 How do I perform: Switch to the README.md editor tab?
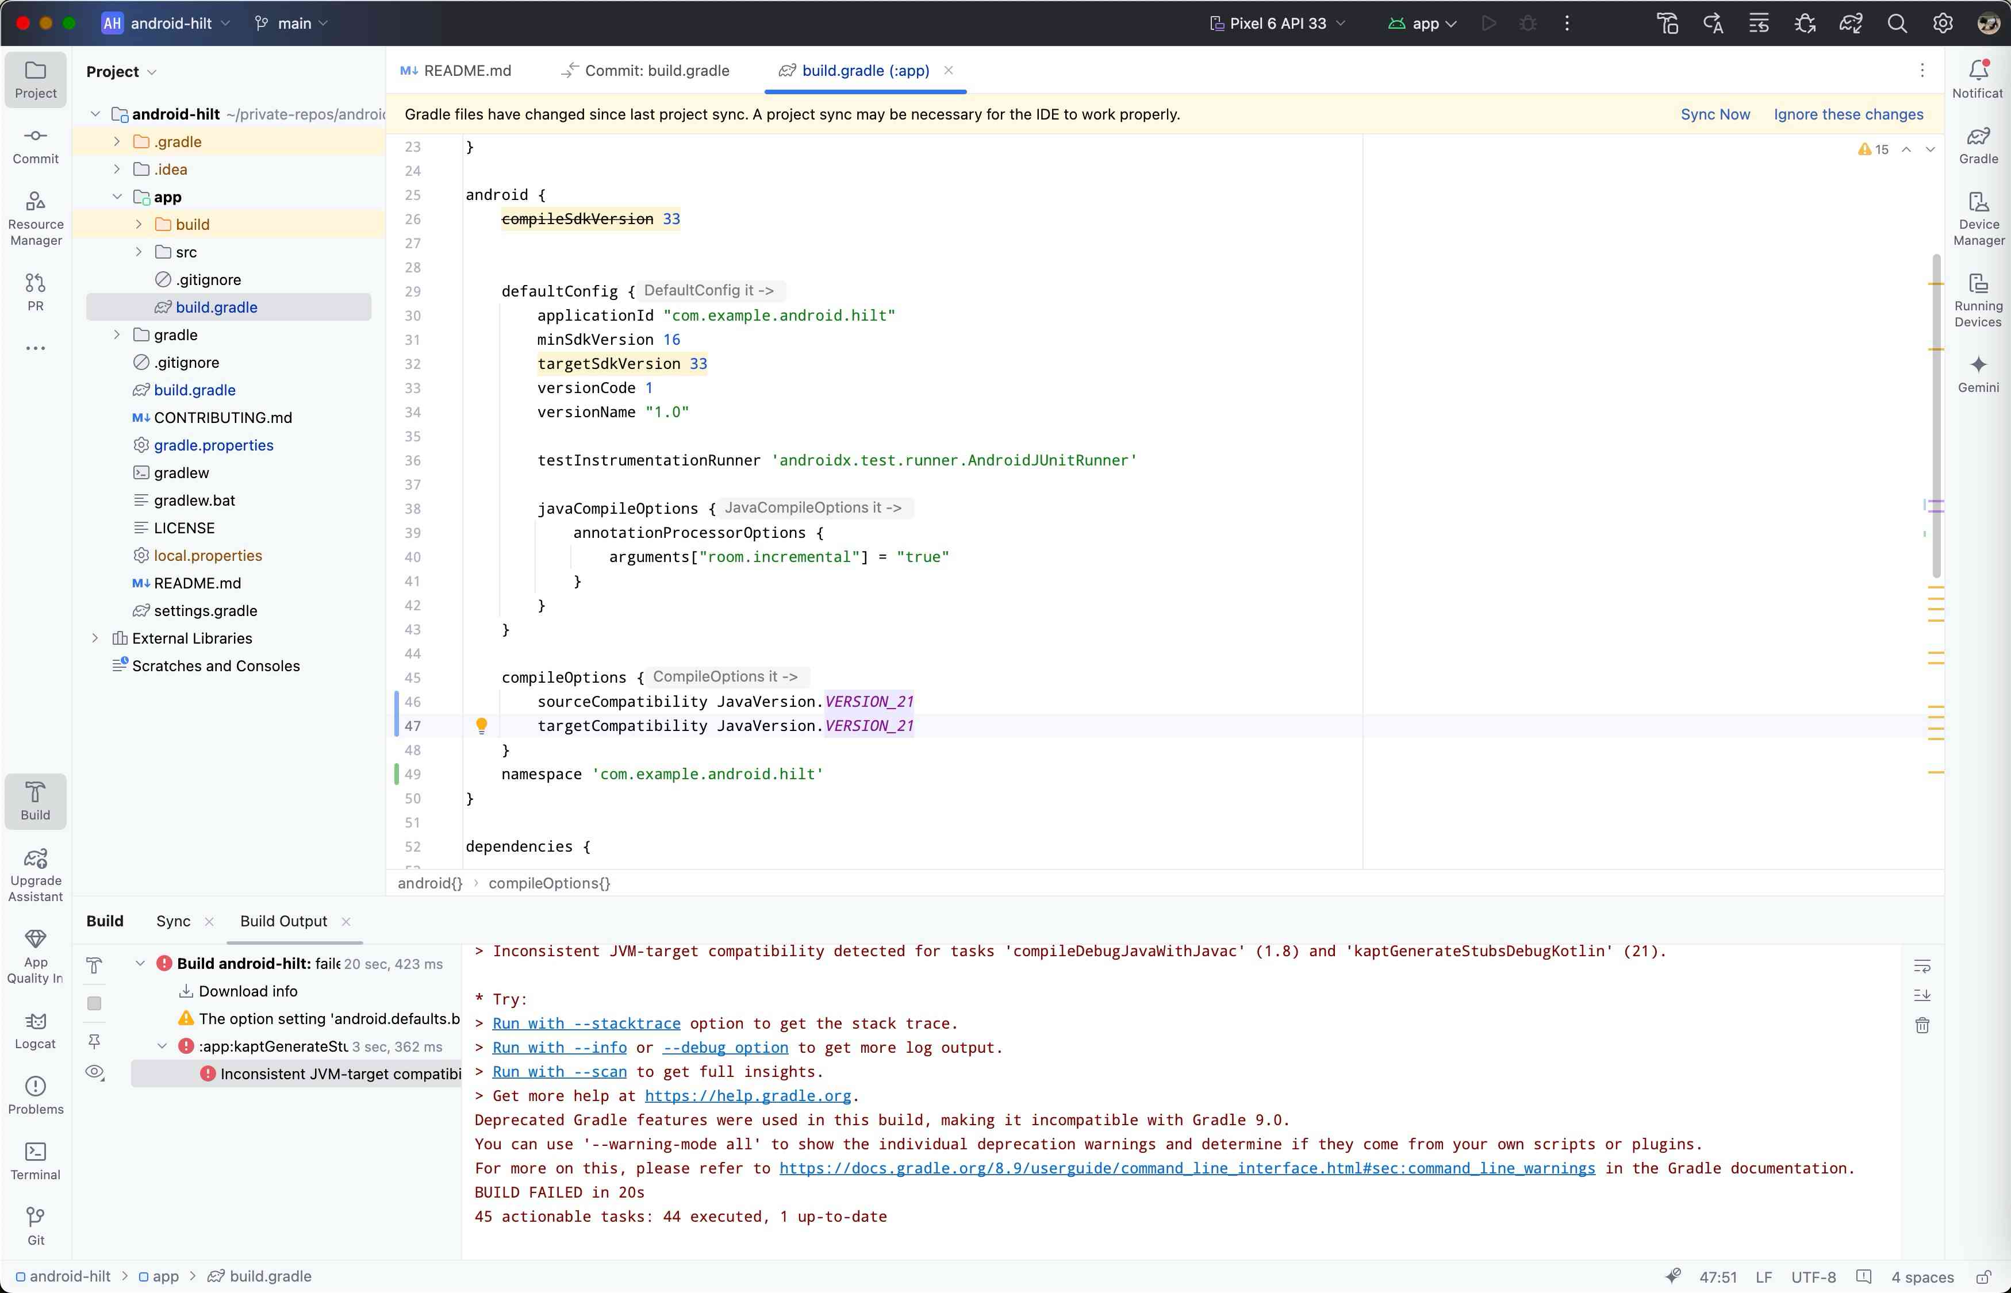pos(456,71)
